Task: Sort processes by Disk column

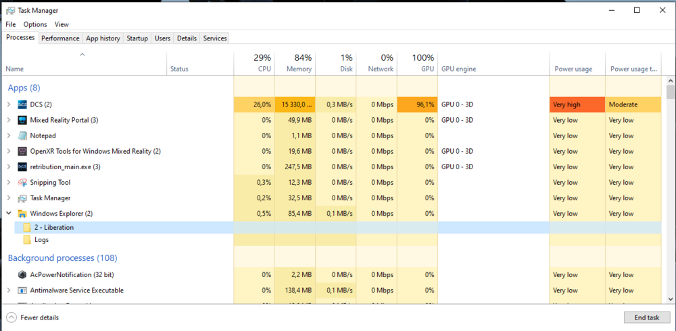Action: 336,63
